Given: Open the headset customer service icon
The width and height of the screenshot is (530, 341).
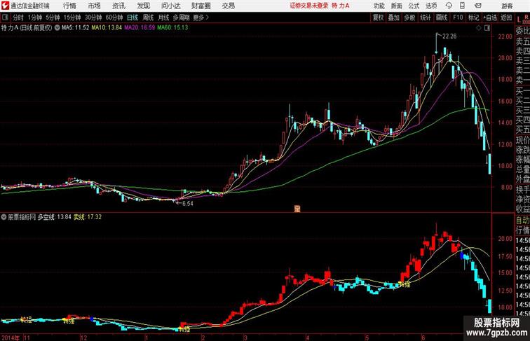Looking at the screenshot, I should 449,6.
